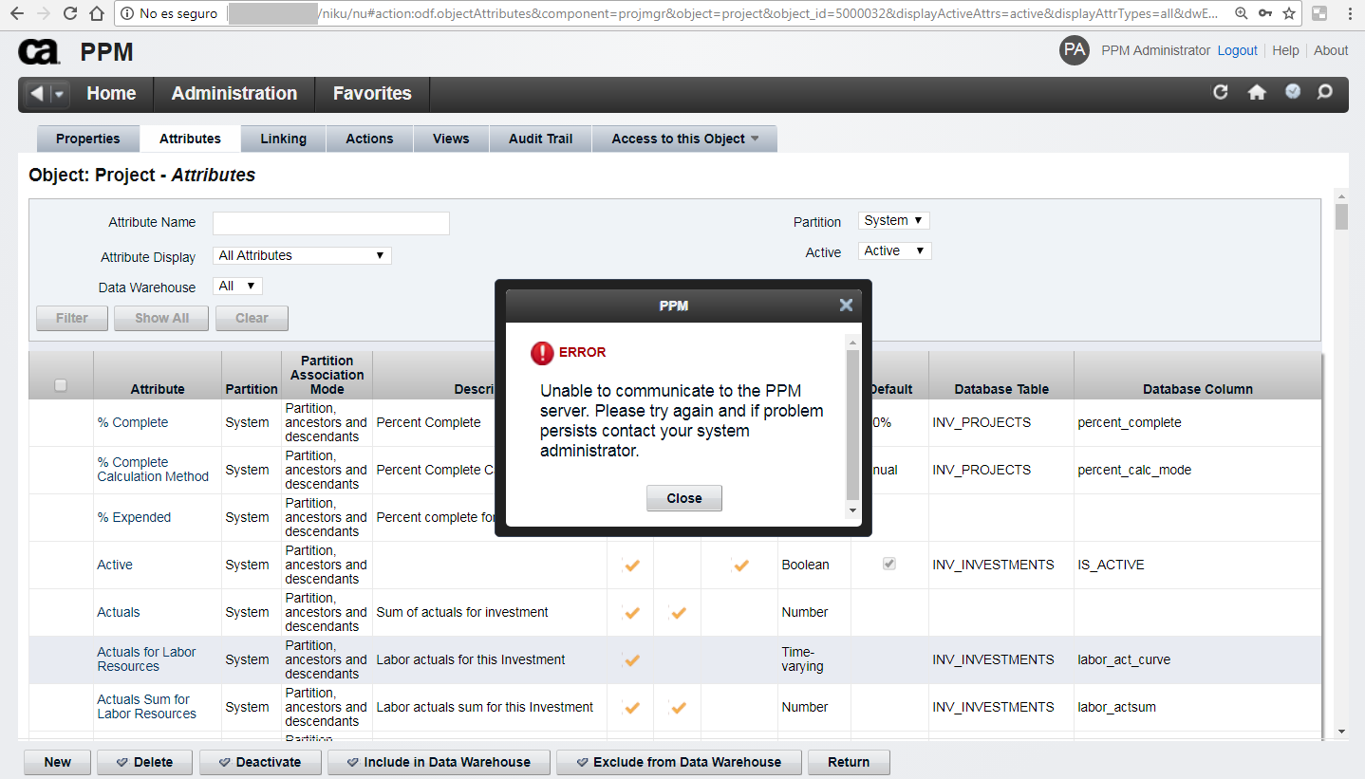Screen dimensions: 1365x779
Task: Go to the Views tab
Action: pos(451,139)
